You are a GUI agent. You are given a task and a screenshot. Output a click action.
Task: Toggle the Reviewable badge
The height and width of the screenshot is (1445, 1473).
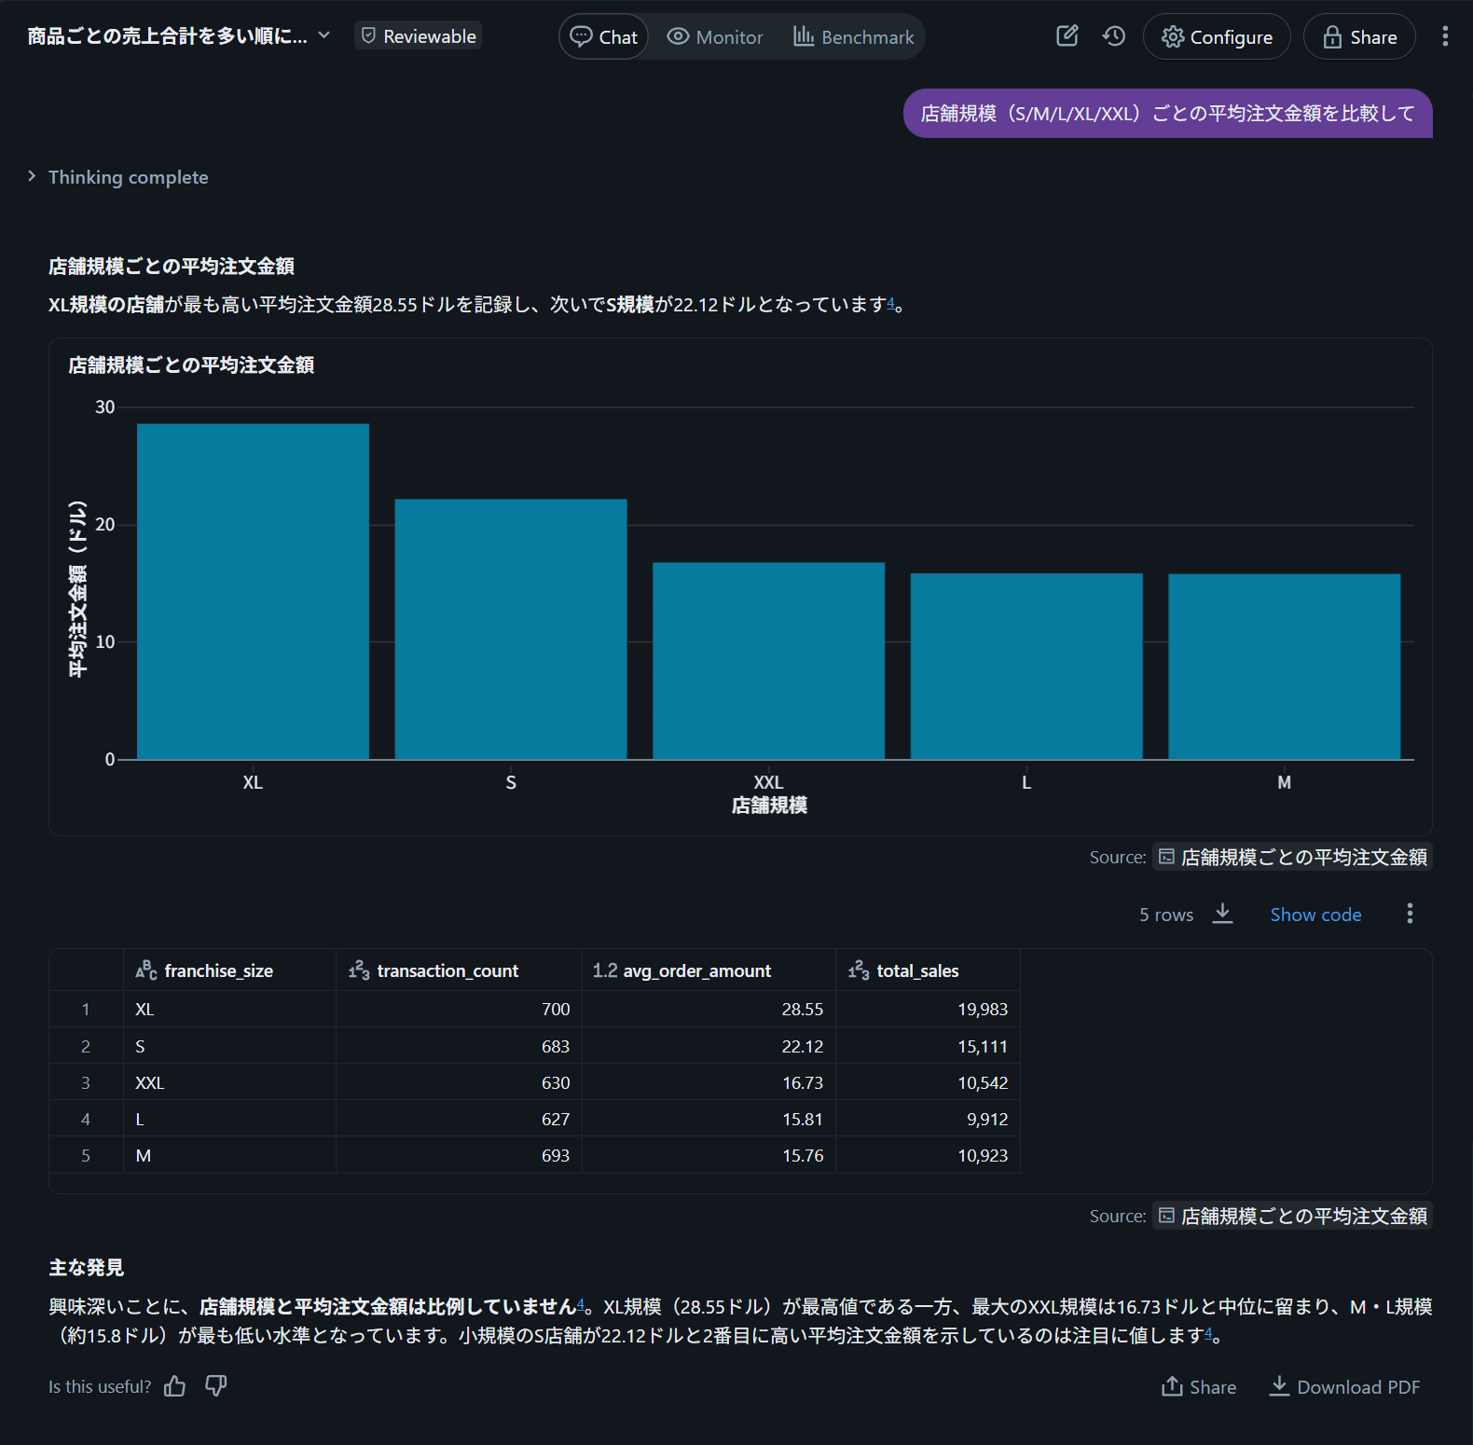[x=419, y=36]
